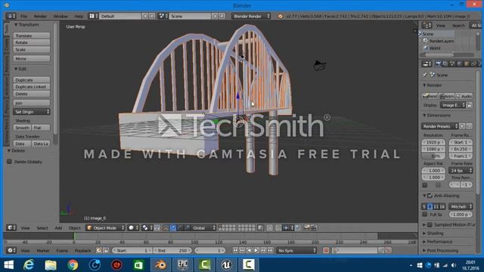
Task: Open the Window menu
Action: pyautogui.click(x=60, y=16)
